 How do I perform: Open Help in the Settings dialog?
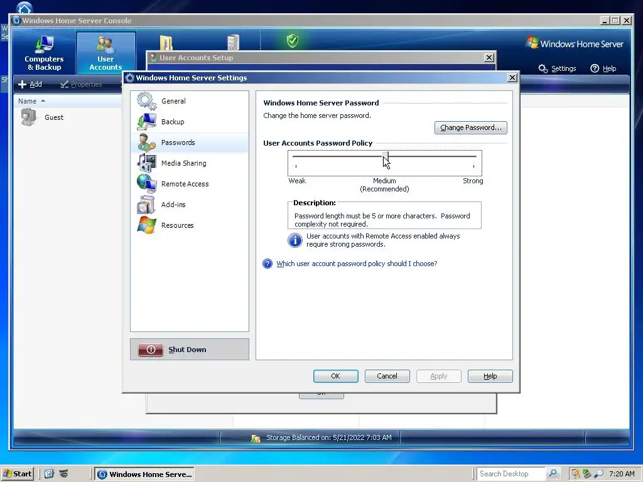[490, 376]
